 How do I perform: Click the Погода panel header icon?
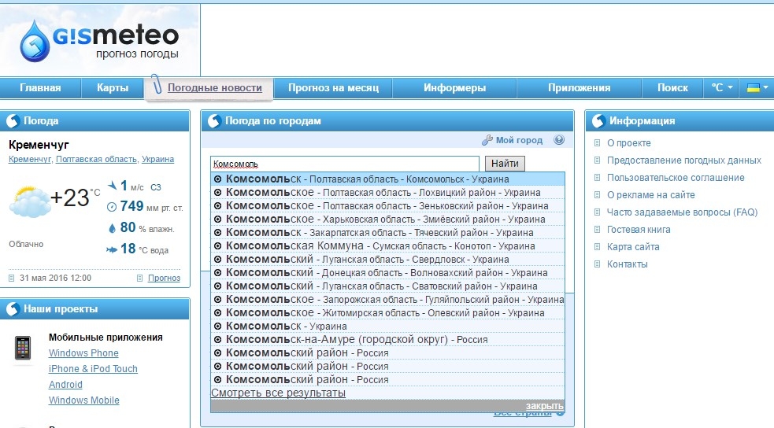pos(13,121)
